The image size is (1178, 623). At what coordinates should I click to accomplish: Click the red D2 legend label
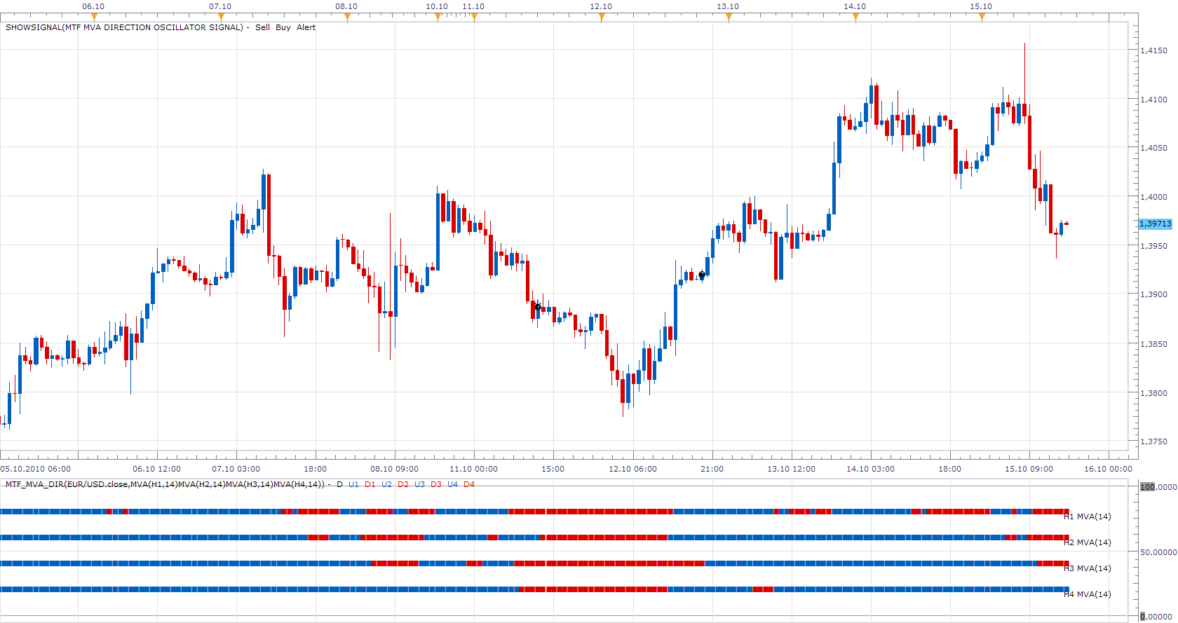[403, 484]
